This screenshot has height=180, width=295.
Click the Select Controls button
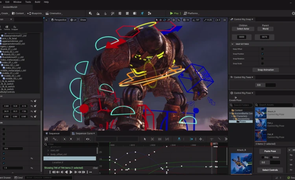tap(270, 170)
